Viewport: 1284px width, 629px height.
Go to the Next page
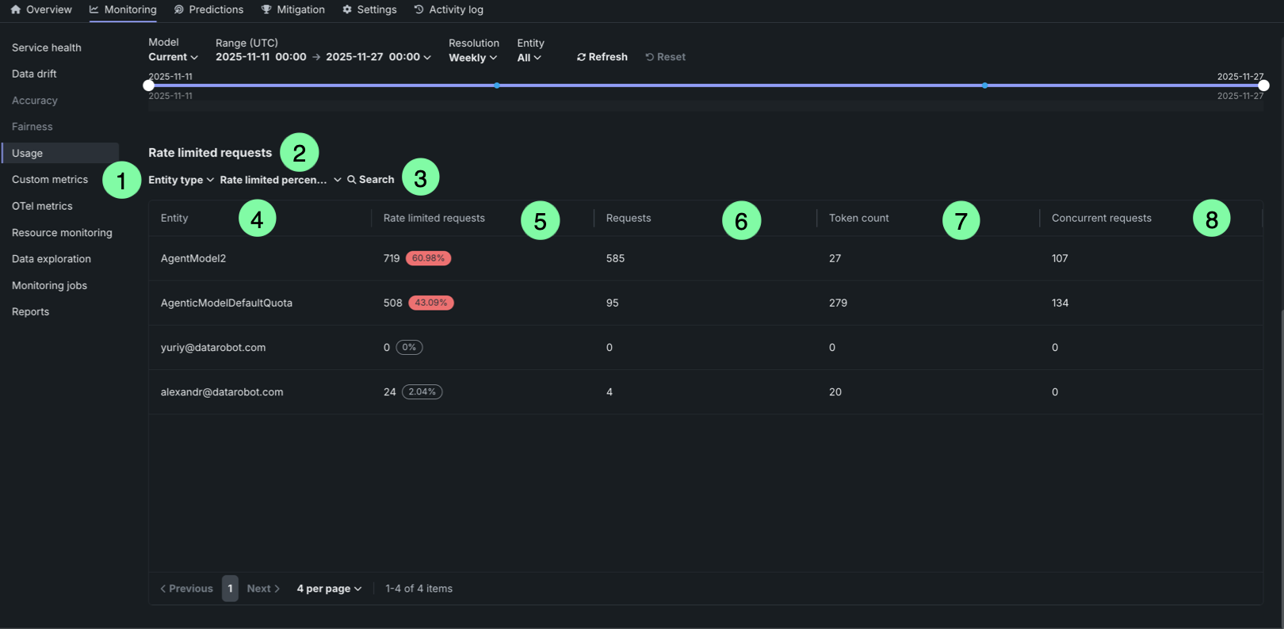(x=263, y=589)
